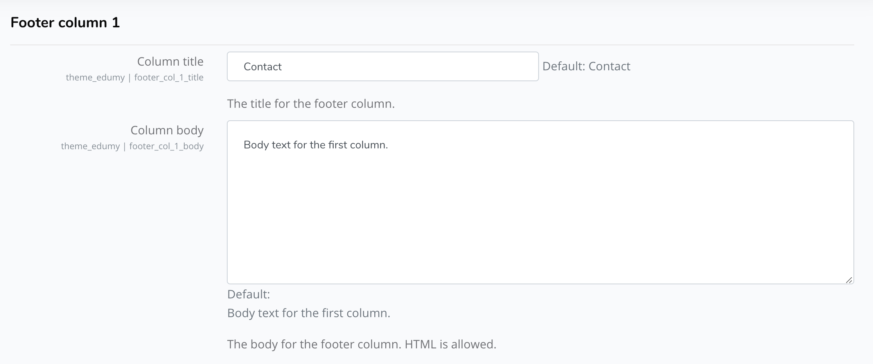Viewport: 873px width, 364px height.
Task: Click empty space inside Column body text area
Action: (x=540, y=219)
